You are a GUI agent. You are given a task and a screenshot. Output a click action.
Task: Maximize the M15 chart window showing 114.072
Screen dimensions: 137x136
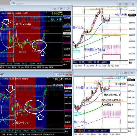pyautogui.click(x=61, y=9)
